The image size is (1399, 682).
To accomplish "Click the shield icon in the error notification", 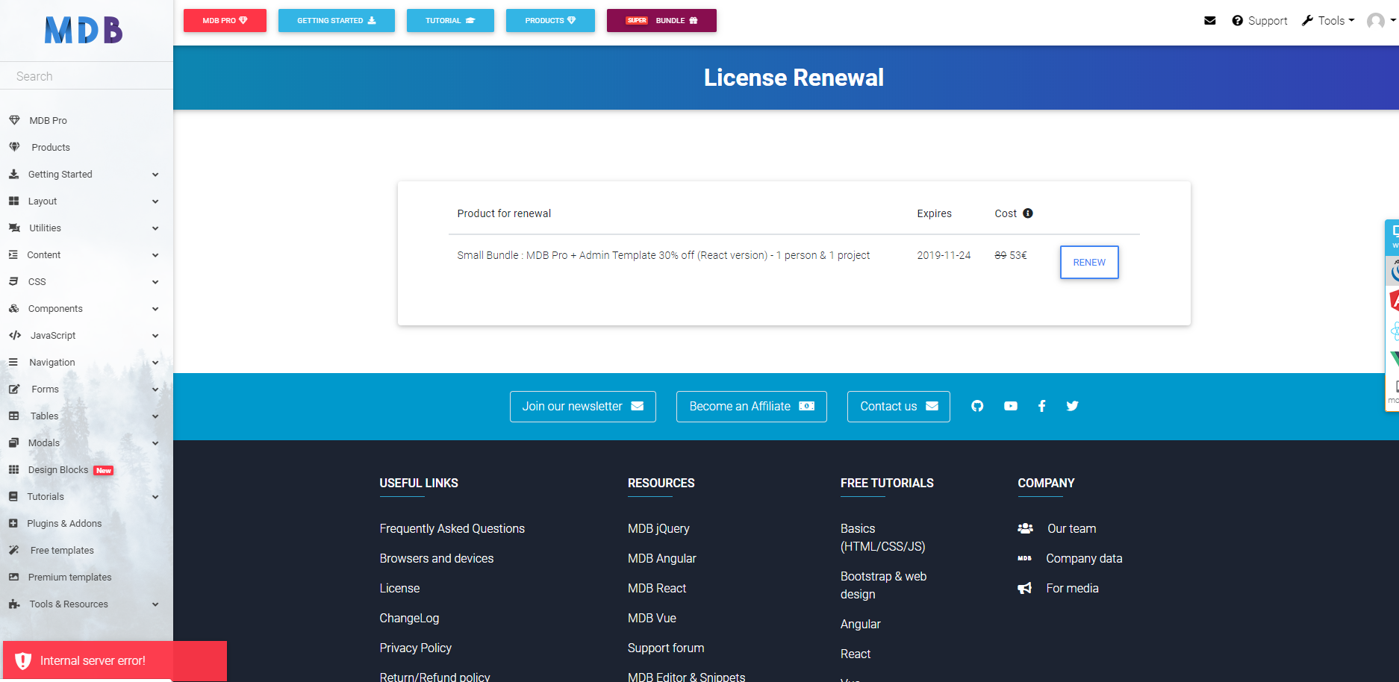I will 23,660.
